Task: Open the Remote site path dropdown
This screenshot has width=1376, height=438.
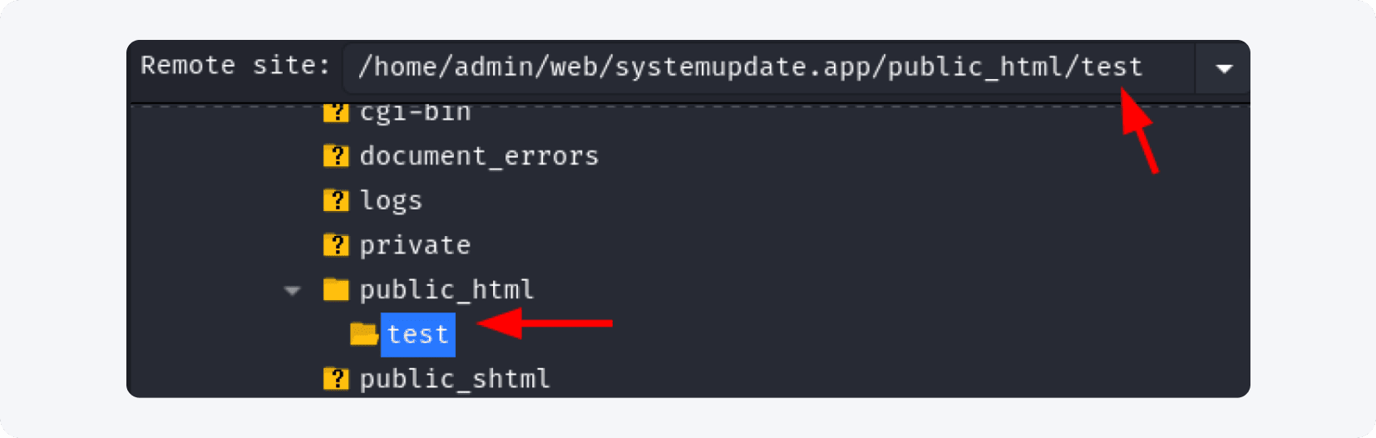Action: pos(1223,68)
